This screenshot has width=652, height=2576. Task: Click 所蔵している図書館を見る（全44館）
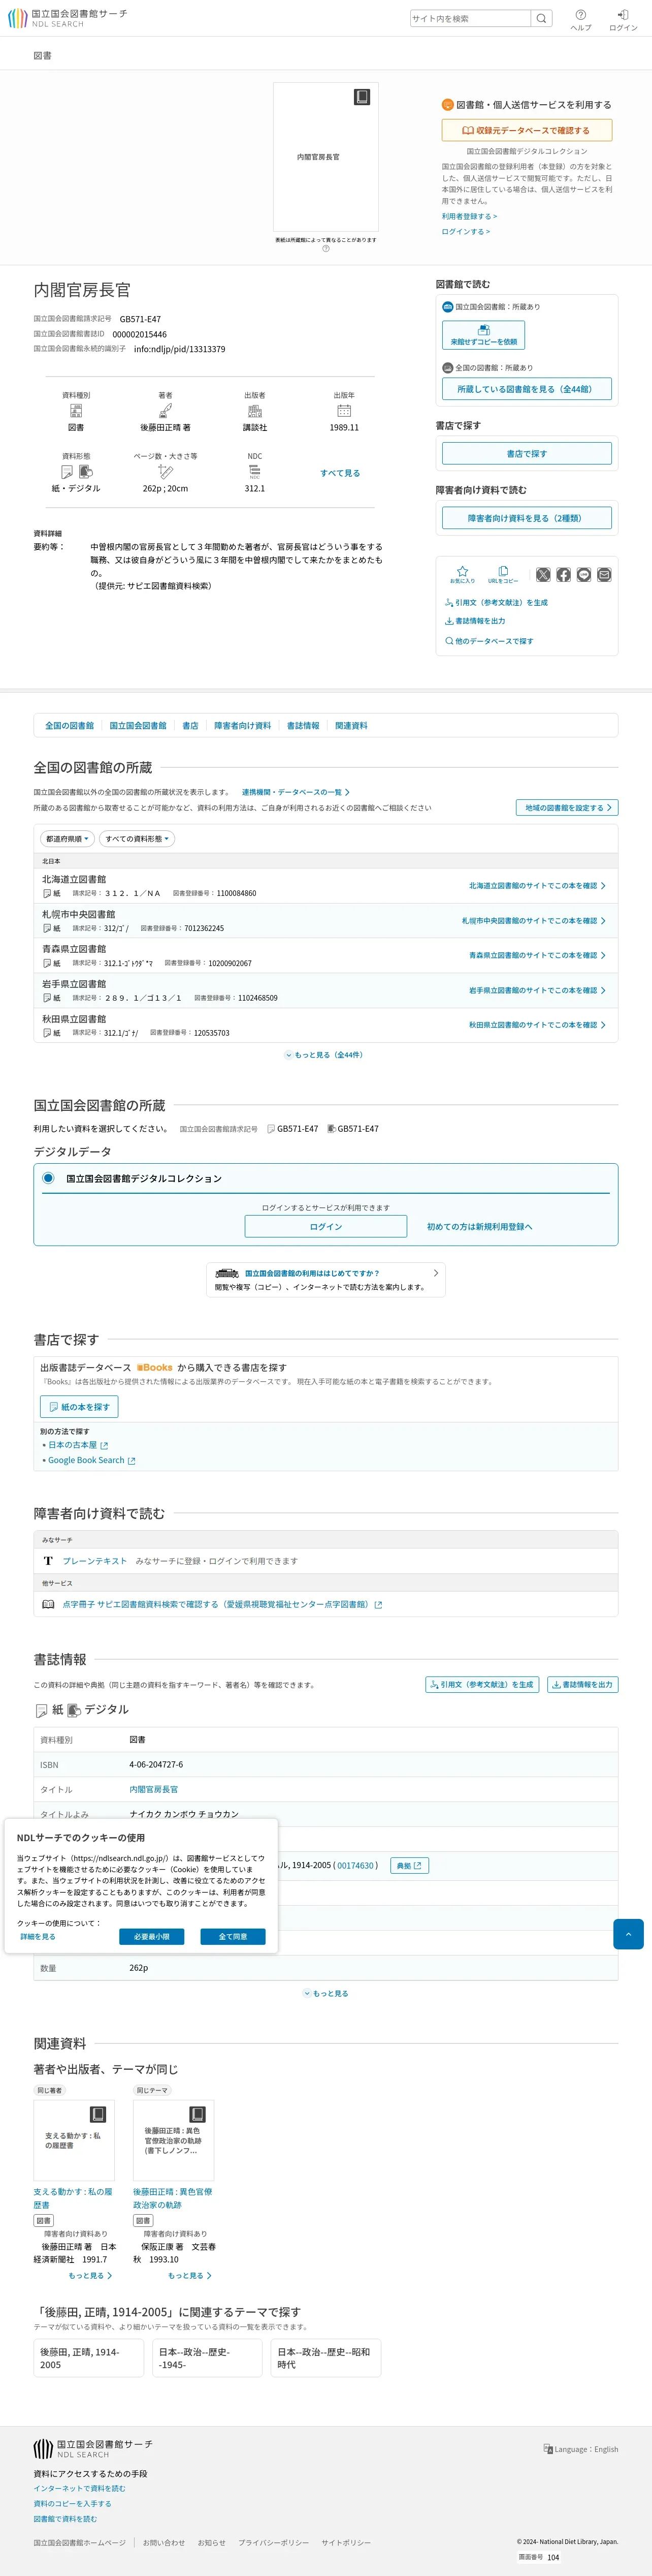[526, 389]
